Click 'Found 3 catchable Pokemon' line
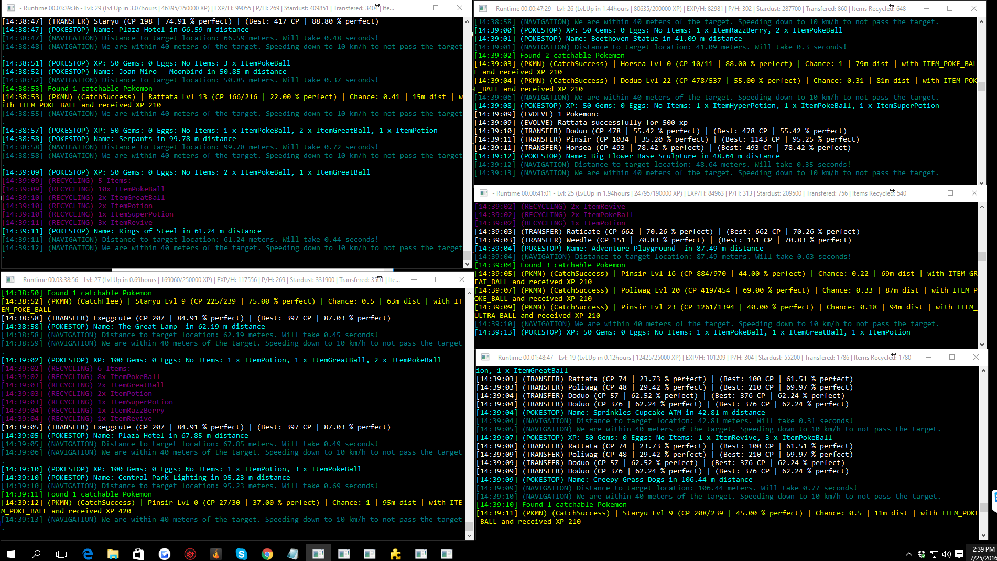This screenshot has height=561, width=997. [550, 265]
